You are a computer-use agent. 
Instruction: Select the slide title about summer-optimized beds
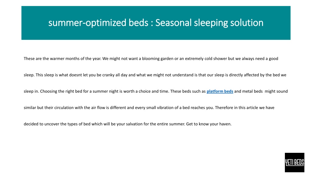(x=156, y=23)
